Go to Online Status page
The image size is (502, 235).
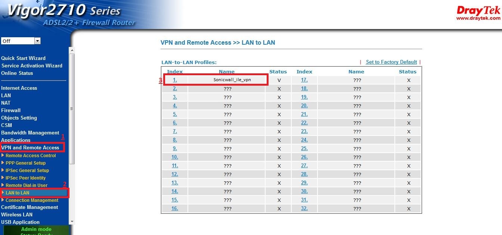(x=17, y=73)
